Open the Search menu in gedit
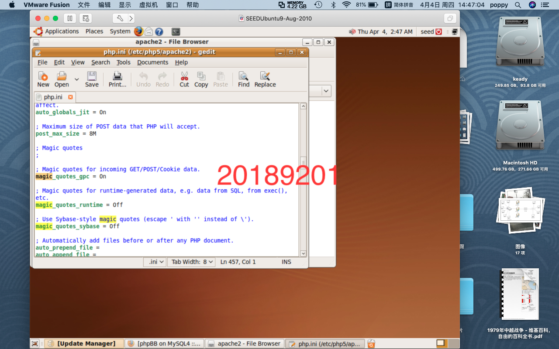 pos(100,62)
